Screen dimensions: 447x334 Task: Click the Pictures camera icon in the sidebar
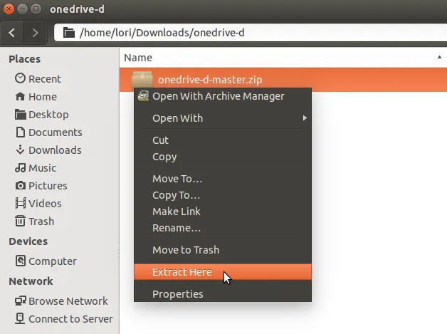click(20, 186)
